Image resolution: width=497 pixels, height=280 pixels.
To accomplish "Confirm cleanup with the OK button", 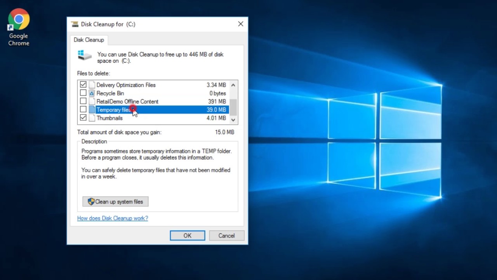I will pos(187,235).
